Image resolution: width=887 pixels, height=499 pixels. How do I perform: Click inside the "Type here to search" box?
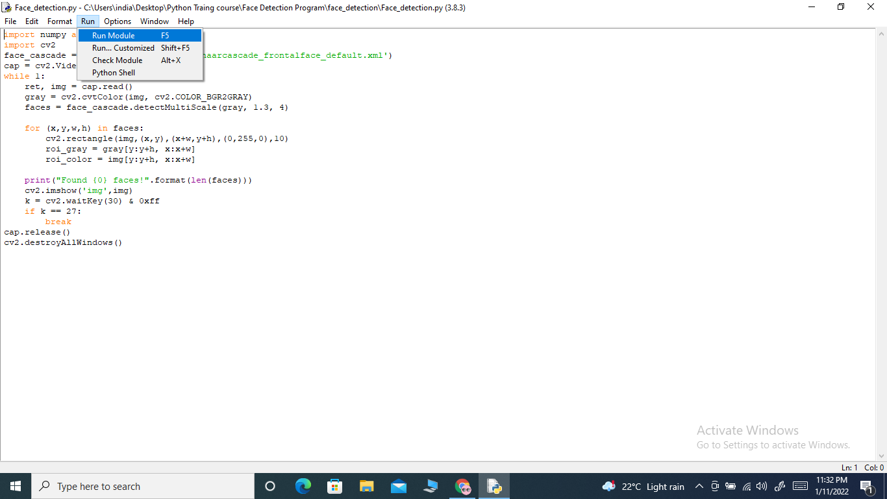143,486
